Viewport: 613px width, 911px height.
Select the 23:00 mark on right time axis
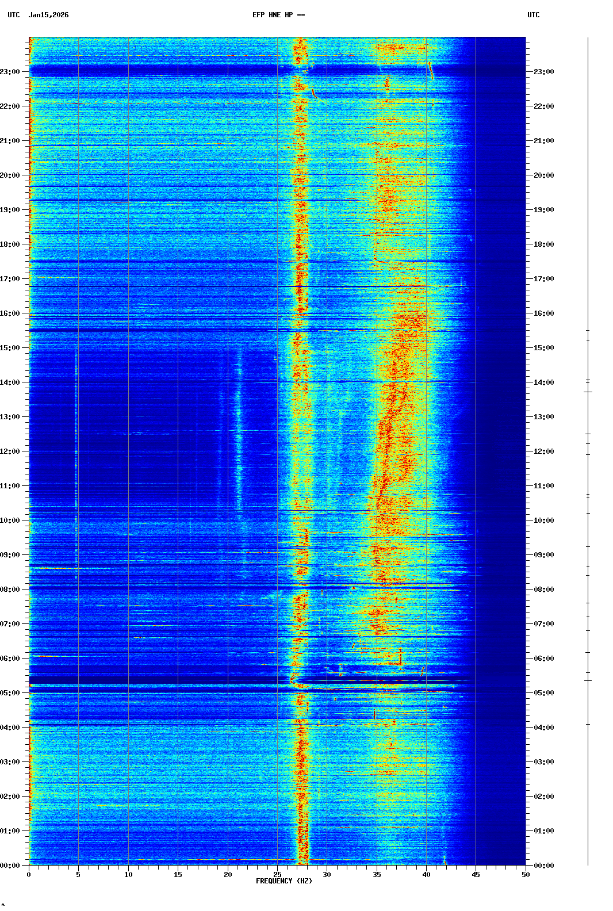(x=543, y=72)
